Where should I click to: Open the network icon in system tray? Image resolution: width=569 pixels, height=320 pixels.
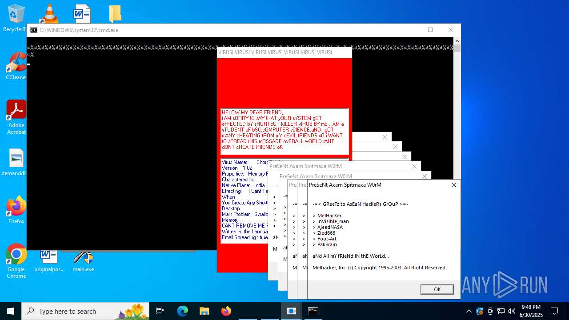501,311
